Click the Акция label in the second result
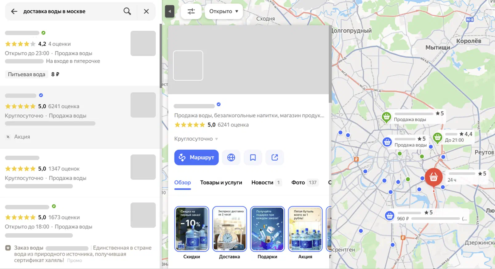Viewport: 495px width, 269px height. pos(22,137)
